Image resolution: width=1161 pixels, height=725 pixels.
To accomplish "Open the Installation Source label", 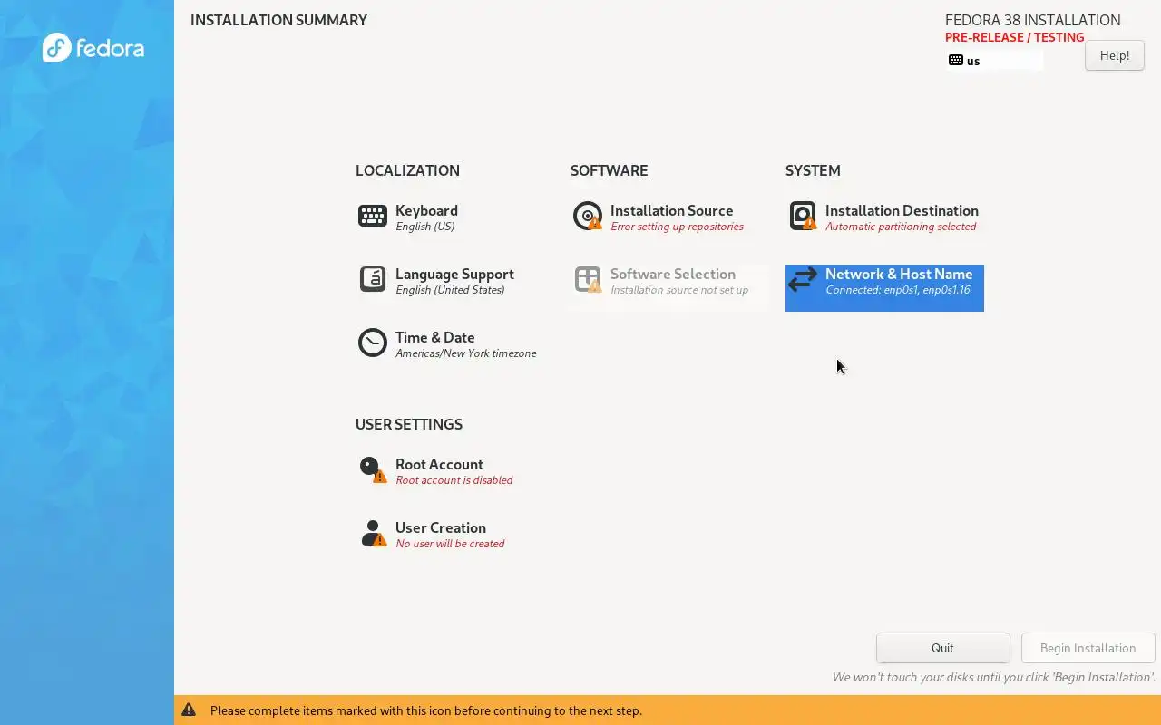I will 672,210.
